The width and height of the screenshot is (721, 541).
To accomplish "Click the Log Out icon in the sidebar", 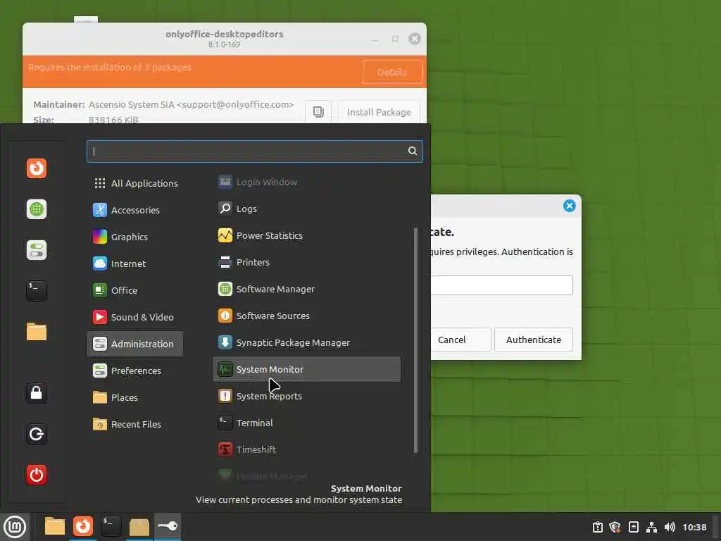I will tap(37, 434).
